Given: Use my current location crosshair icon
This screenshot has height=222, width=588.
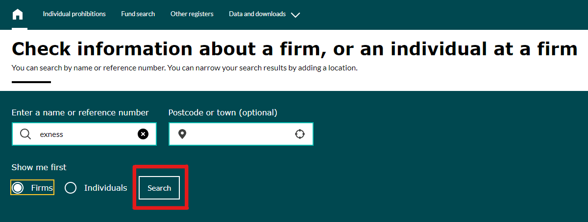Looking at the screenshot, I should [300, 134].
